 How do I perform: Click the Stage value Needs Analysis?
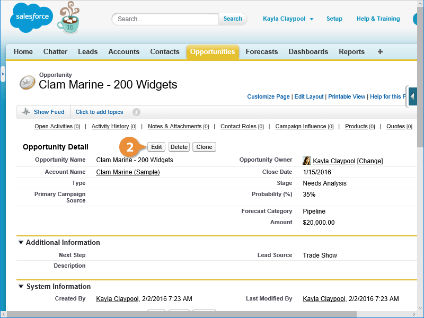pos(324,183)
